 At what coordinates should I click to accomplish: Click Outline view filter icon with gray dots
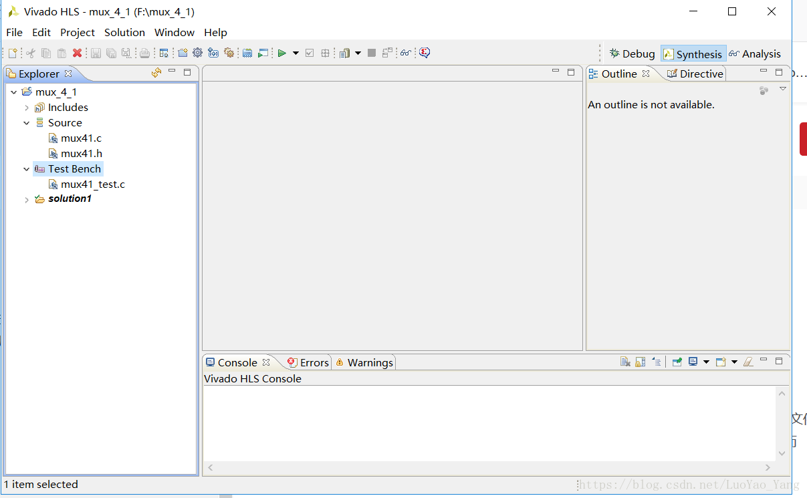[x=764, y=90]
